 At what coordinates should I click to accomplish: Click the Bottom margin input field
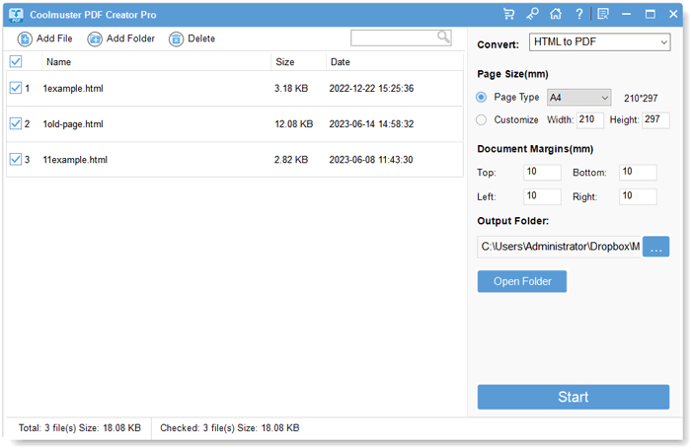[638, 173]
